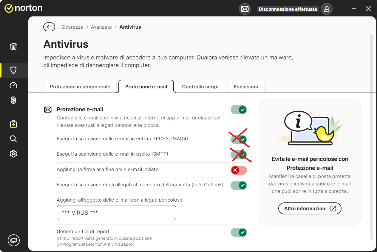Open the report folder path link
The image size is (377, 252).
[95, 244]
